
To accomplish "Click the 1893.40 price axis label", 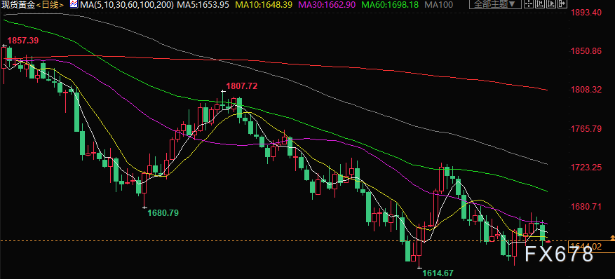I will (x=586, y=13).
